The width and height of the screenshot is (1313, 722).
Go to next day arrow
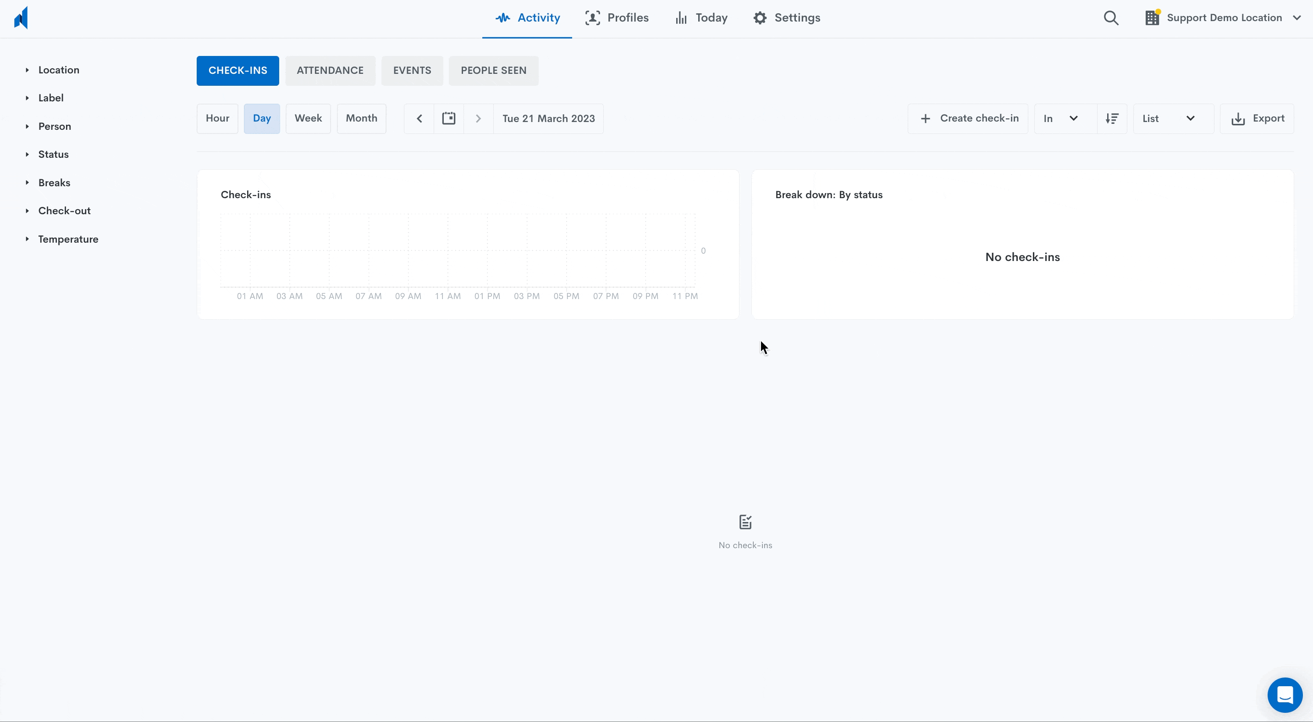(478, 119)
